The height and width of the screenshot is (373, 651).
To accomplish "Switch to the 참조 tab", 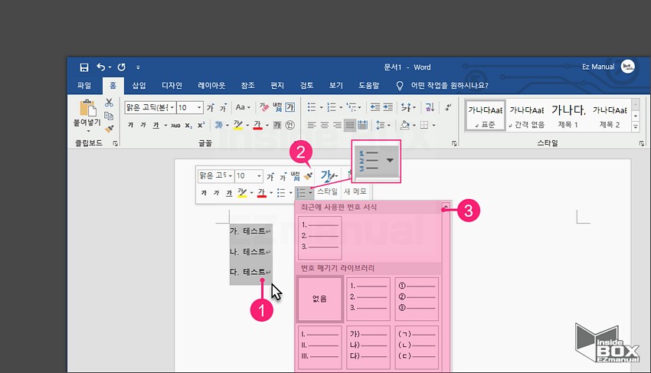I will click(248, 86).
